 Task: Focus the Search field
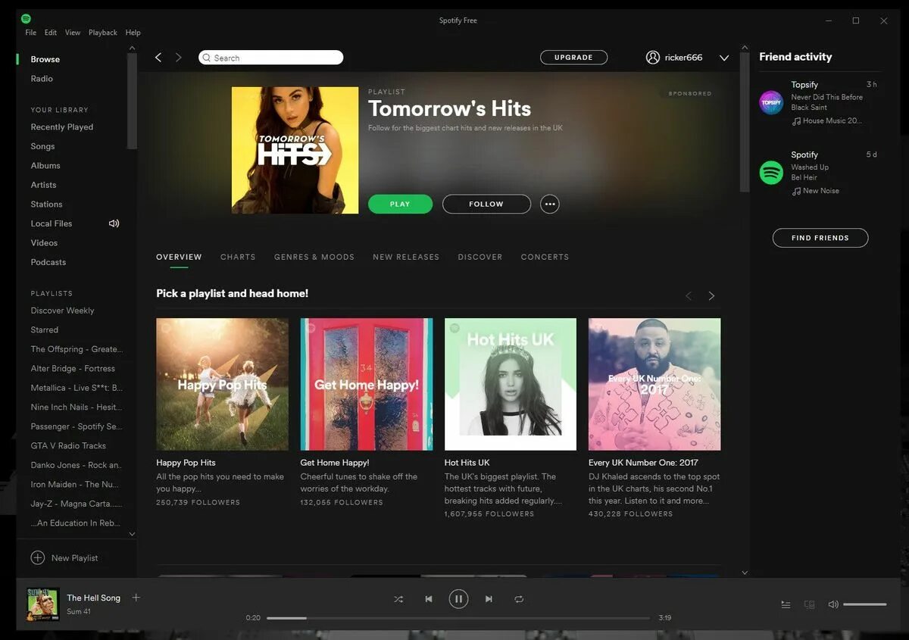pos(270,58)
